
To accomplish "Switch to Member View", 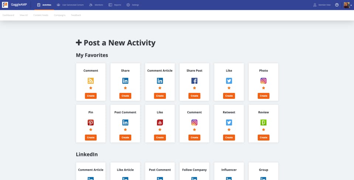I will (x=322, y=5).
